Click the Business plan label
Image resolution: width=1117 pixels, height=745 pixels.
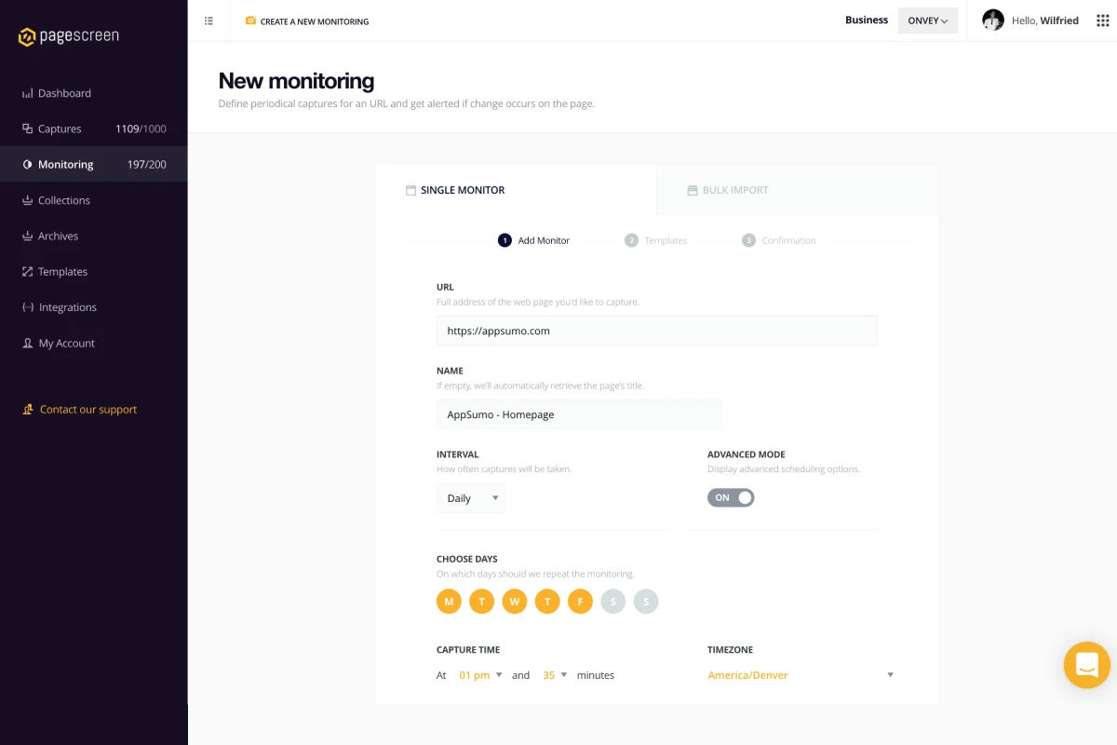867,20
